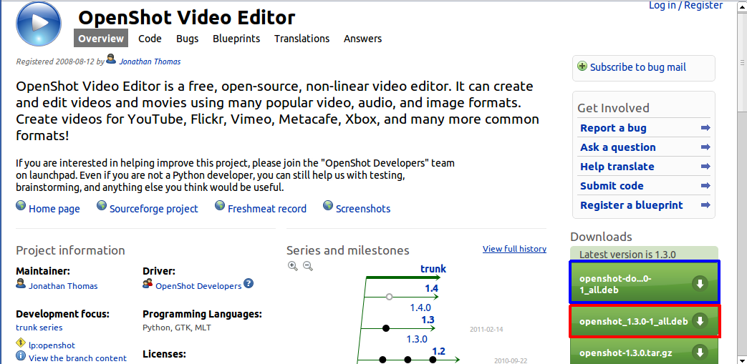Select the 1.3.0 milestone dot on timeline
747x364 pixels.
point(386,328)
